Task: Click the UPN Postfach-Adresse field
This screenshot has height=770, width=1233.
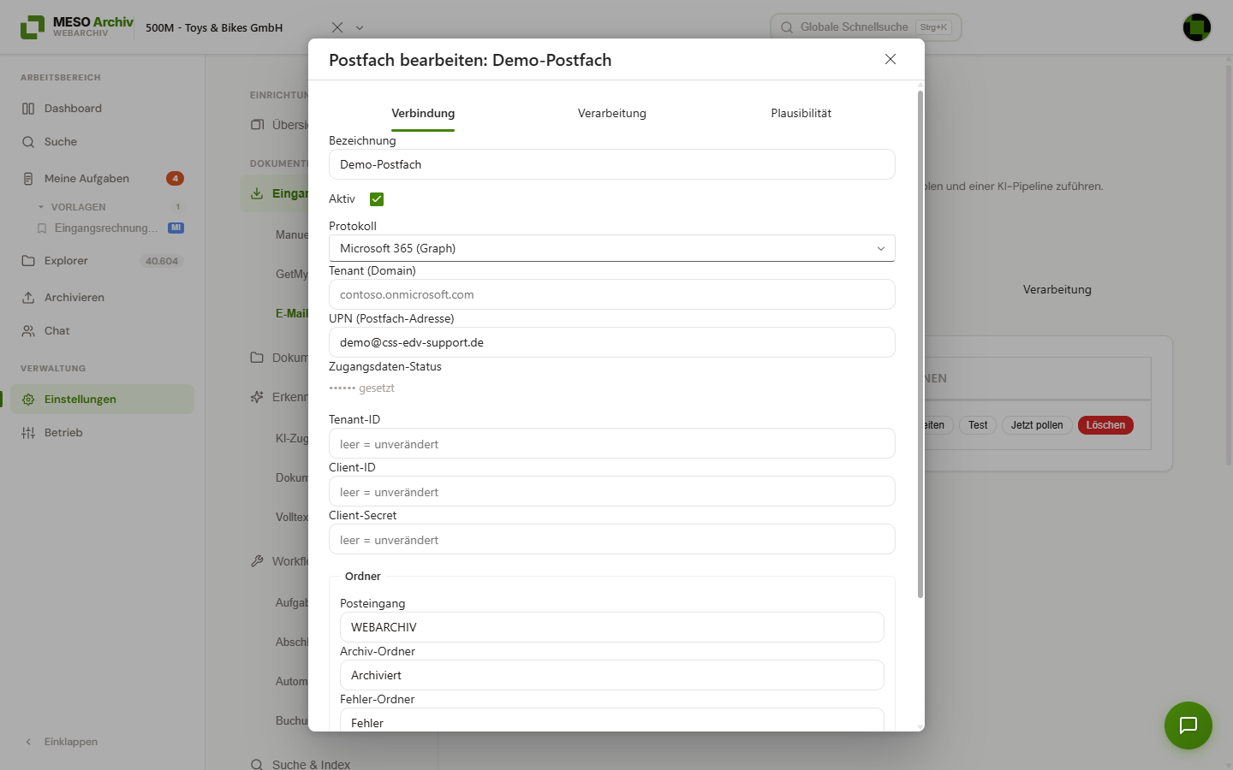Action: pos(612,342)
